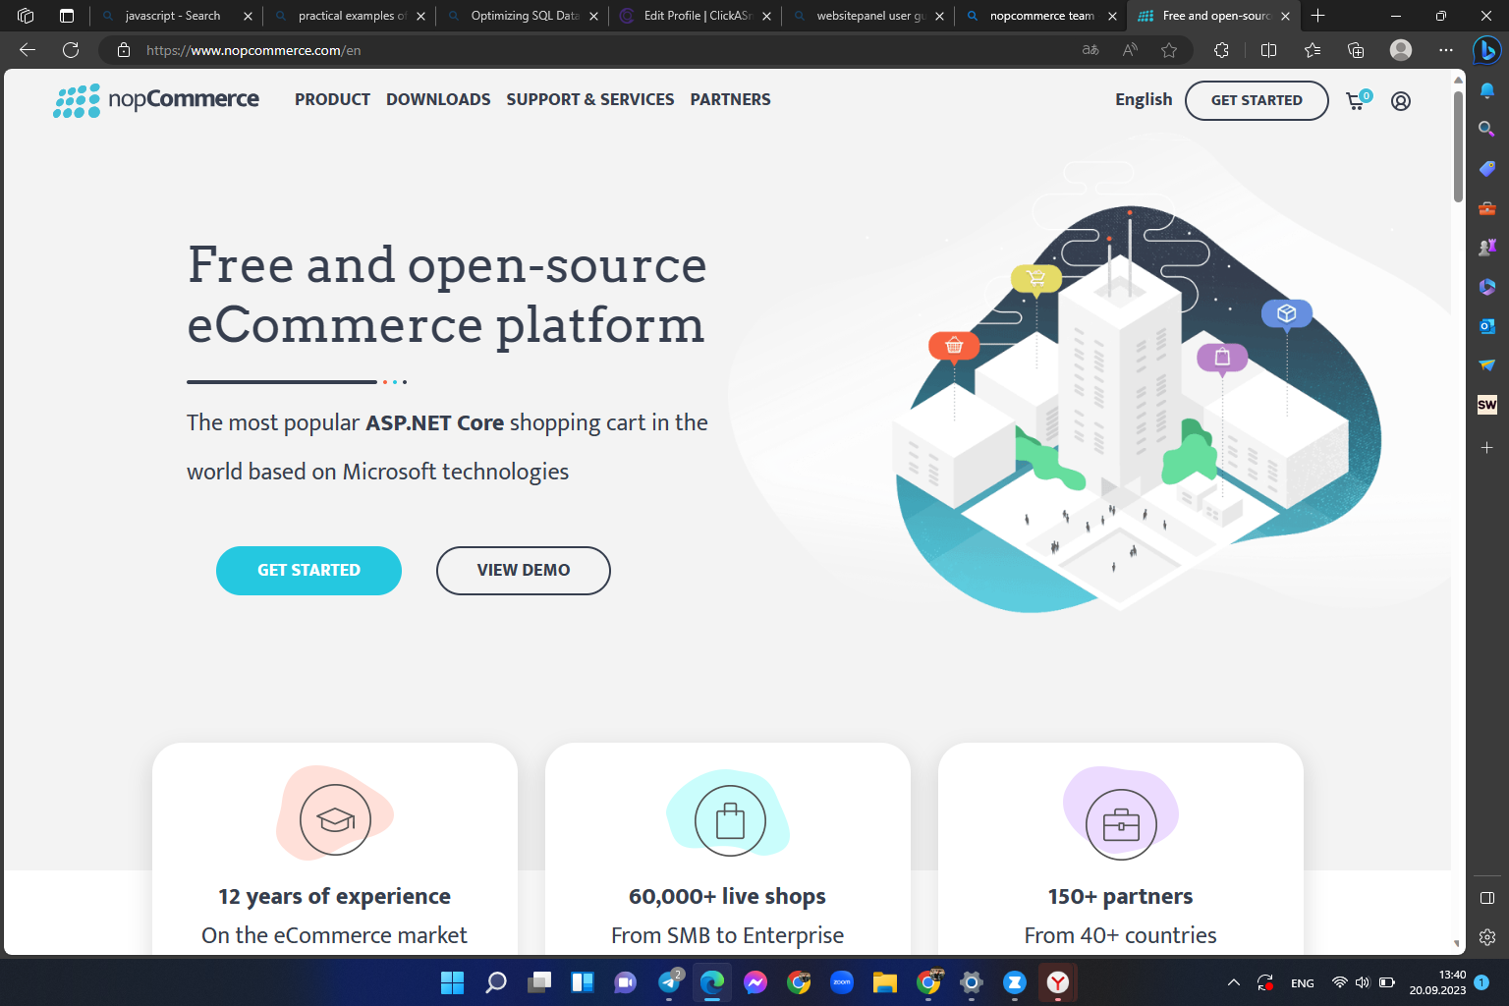Open the browser profile avatar
Image resolution: width=1509 pixels, height=1006 pixels.
(x=1401, y=50)
